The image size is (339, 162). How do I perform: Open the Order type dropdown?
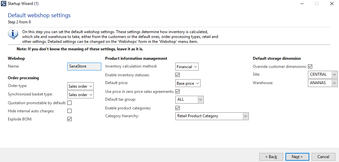pyautogui.click(x=80, y=86)
